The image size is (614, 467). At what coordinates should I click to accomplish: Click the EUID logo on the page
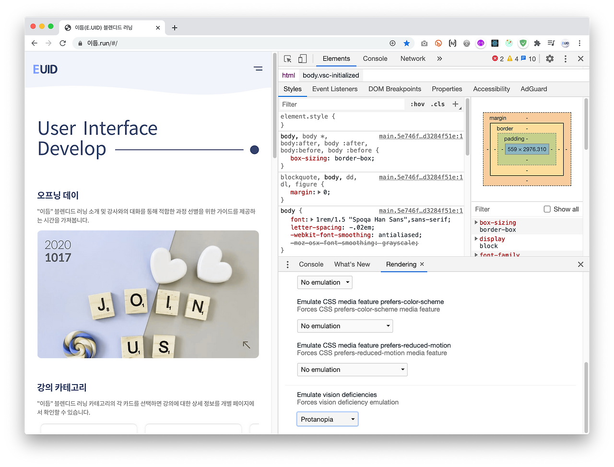point(45,69)
